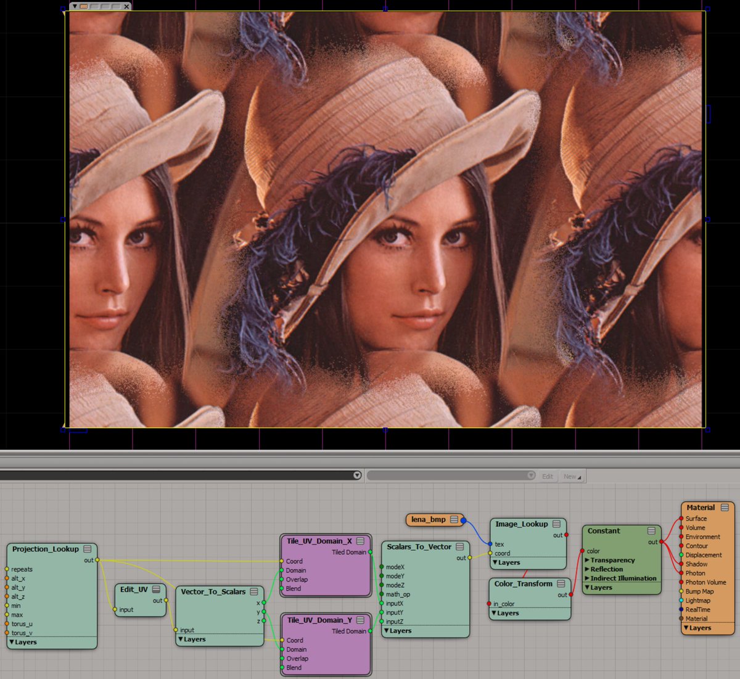Open the Projection_Lookup node's header icon
Screen dimensions: 740x679
click(x=88, y=549)
